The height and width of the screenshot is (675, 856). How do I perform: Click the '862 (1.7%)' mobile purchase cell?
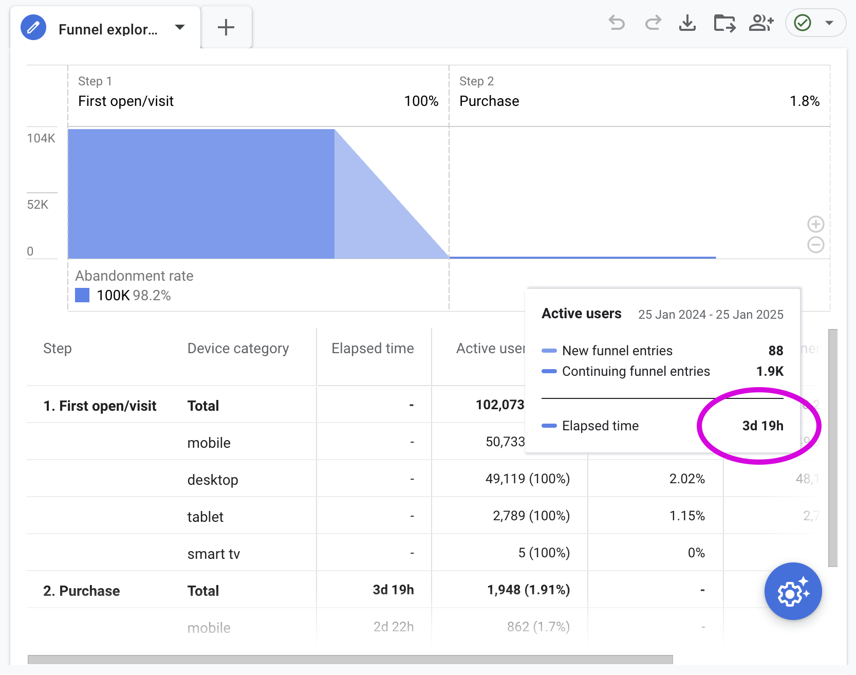[538, 627]
